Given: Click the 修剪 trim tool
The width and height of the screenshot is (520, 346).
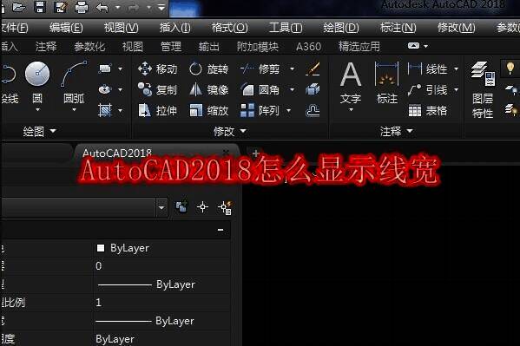Looking at the screenshot, I should point(260,69).
